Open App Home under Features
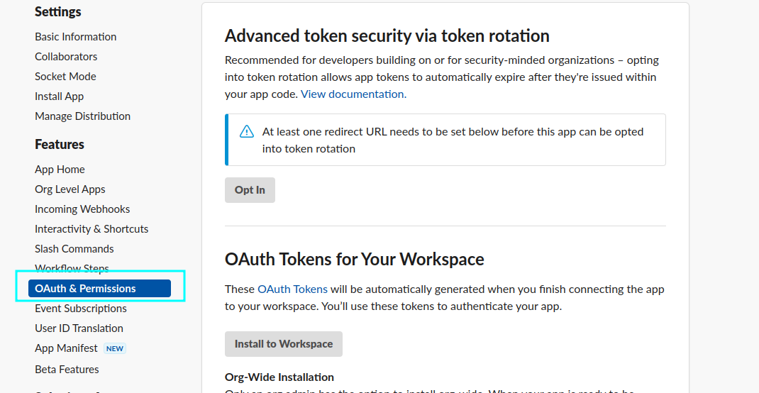759x393 pixels. (x=60, y=170)
